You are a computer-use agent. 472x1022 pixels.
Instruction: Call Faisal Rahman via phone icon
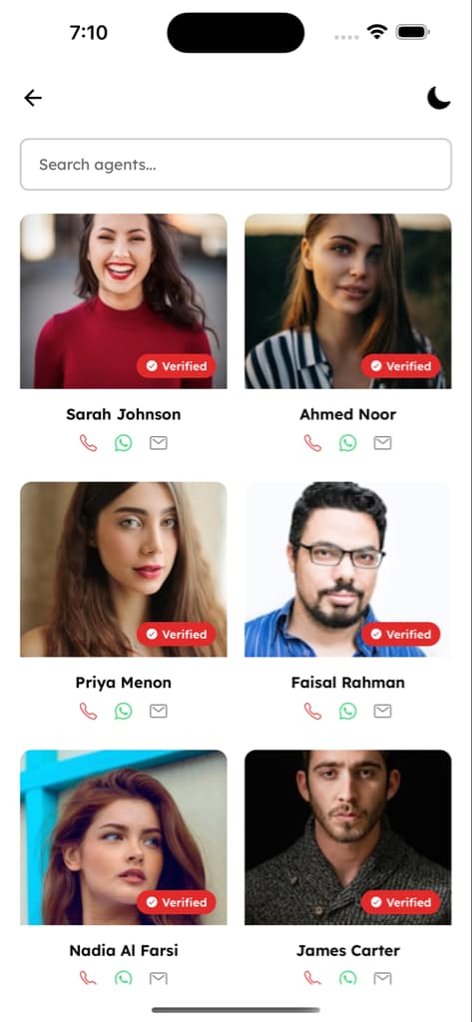tap(312, 711)
